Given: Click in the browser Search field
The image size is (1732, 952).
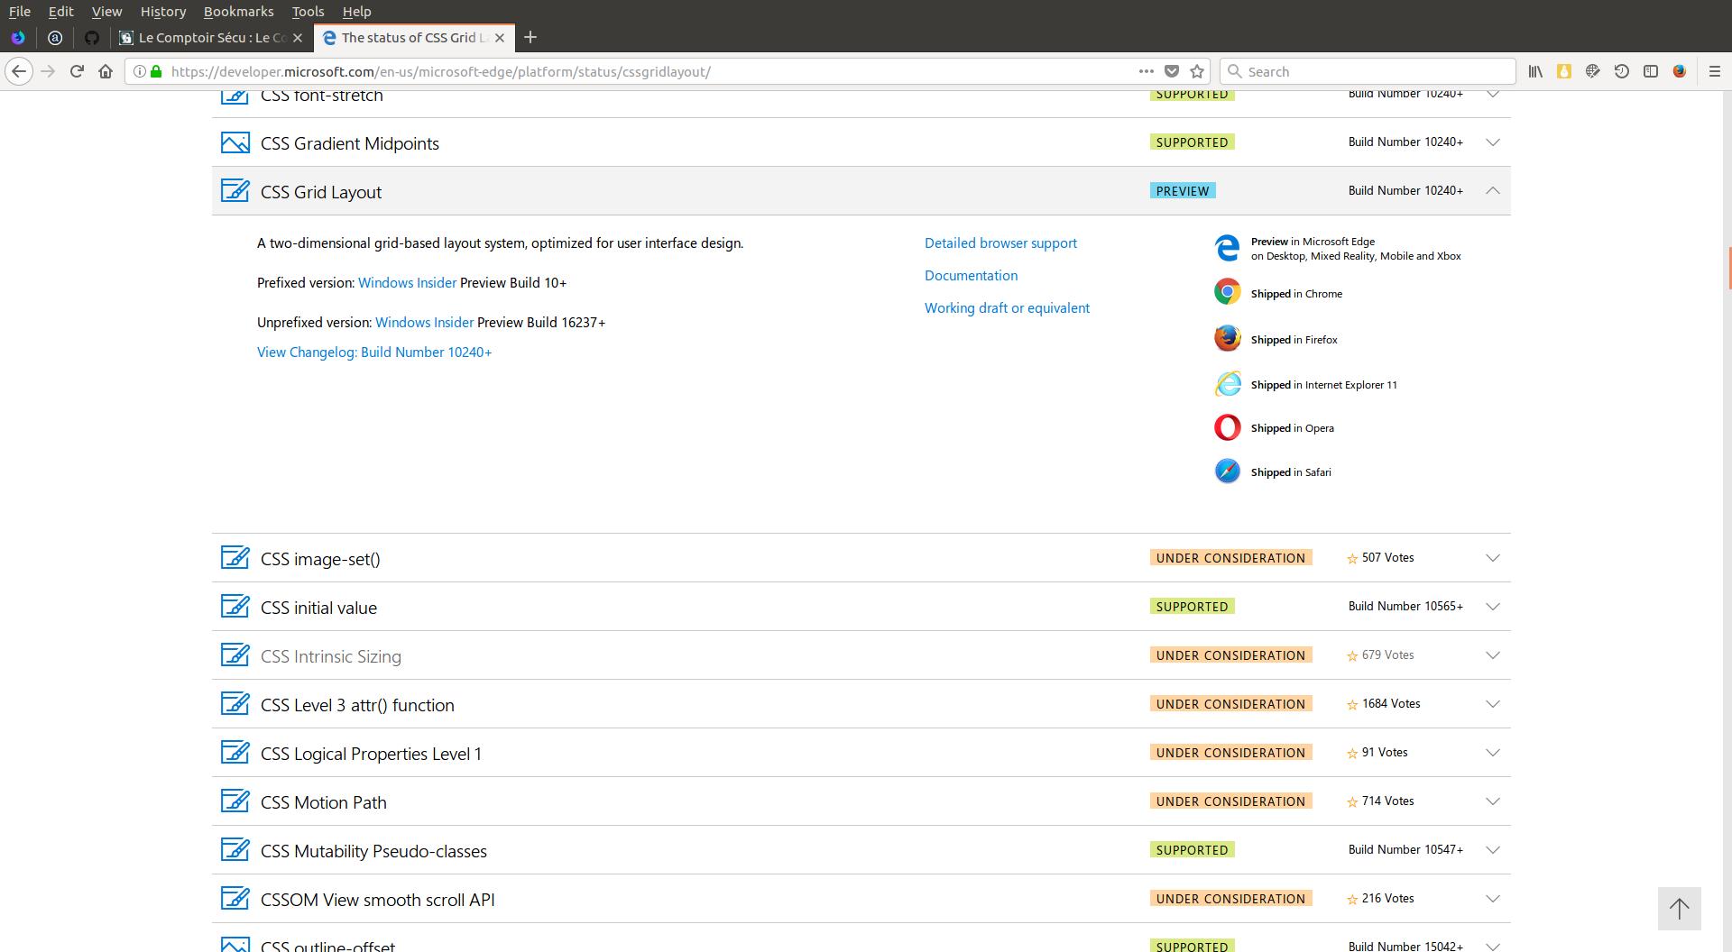Looking at the screenshot, I should tap(1368, 71).
